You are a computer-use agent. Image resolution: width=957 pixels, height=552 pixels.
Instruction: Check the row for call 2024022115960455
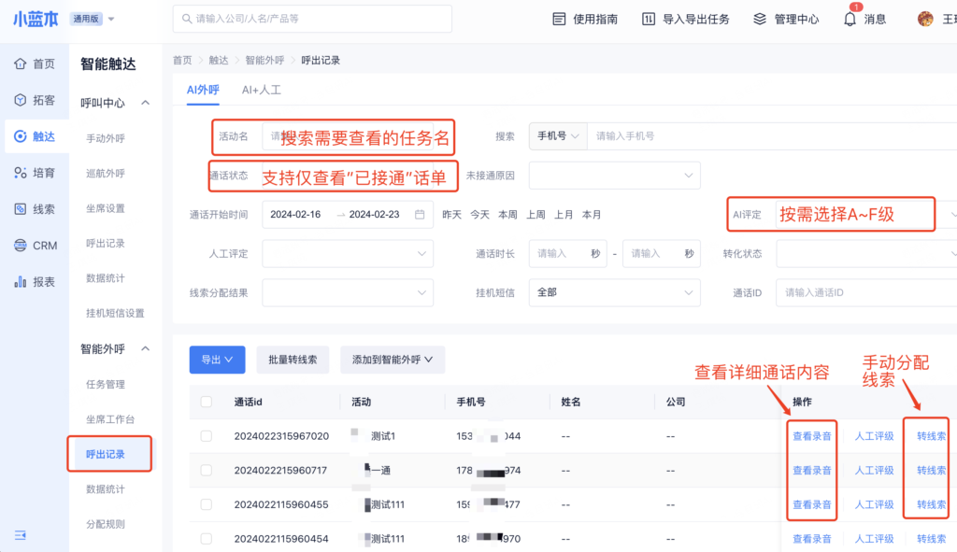[207, 504]
